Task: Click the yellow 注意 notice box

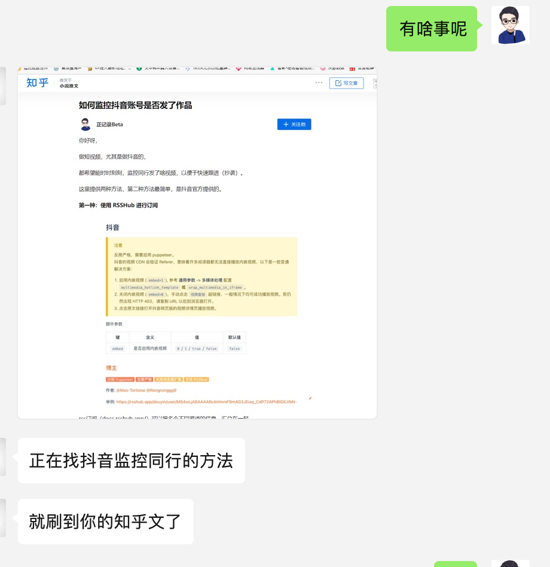Action: tap(201, 277)
